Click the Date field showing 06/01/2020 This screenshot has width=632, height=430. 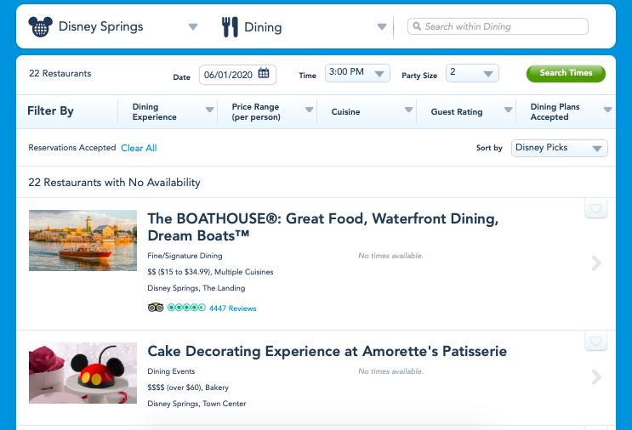tap(237, 75)
